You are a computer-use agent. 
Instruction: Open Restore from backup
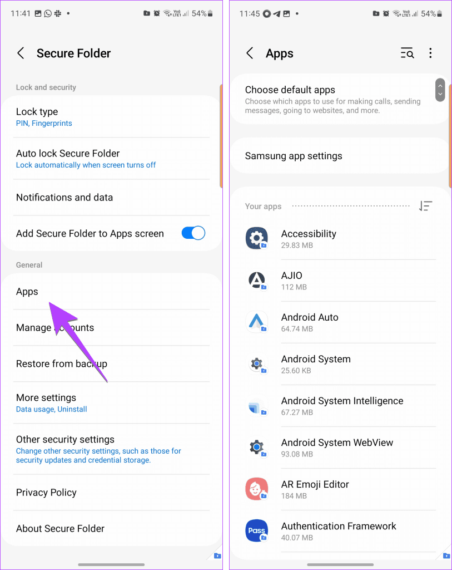pos(61,363)
